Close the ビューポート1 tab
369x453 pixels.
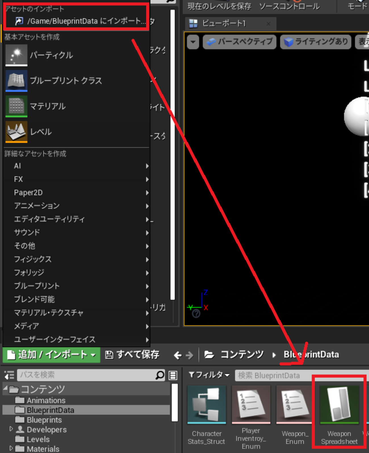click(x=269, y=24)
